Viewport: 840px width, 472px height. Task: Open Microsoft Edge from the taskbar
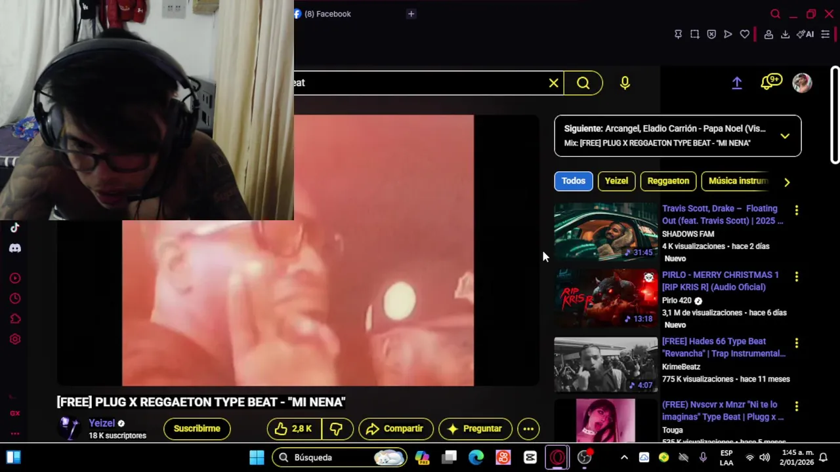(476, 458)
